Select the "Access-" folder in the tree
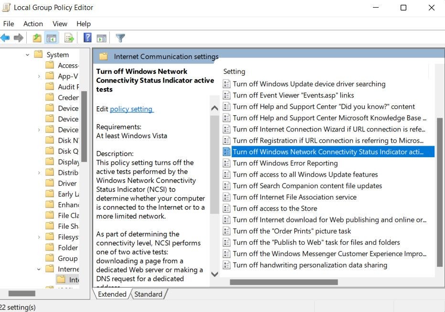This screenshot has height=312, width=445. coord(63,65)
